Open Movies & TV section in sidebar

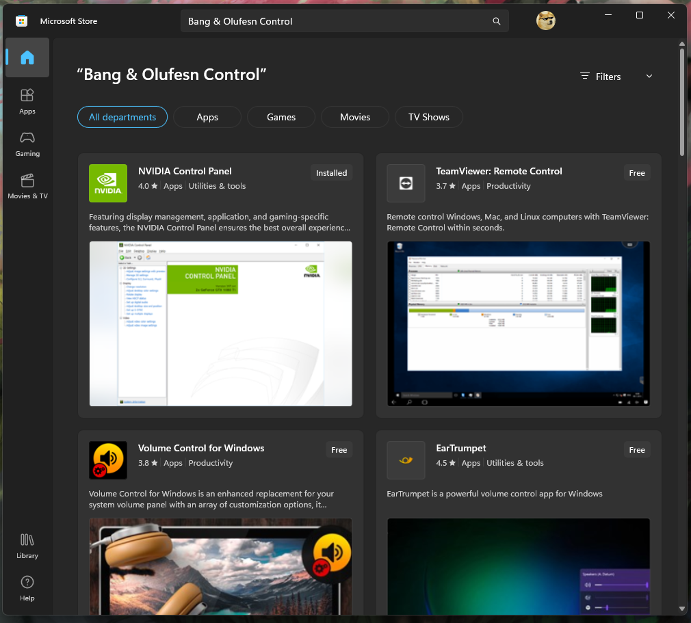pos(27,187)
